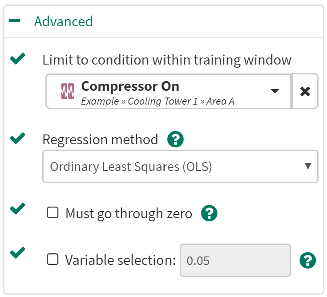Click the Regression method label text
The image size is (327, 297).
100,140
